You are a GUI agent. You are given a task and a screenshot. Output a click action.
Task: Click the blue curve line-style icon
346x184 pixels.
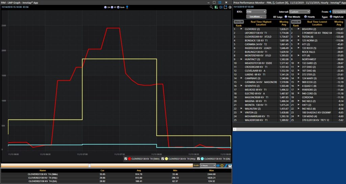pos(226,165)
